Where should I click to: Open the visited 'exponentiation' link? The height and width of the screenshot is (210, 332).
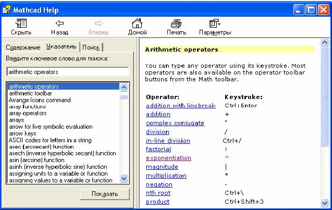pos(168,158)
